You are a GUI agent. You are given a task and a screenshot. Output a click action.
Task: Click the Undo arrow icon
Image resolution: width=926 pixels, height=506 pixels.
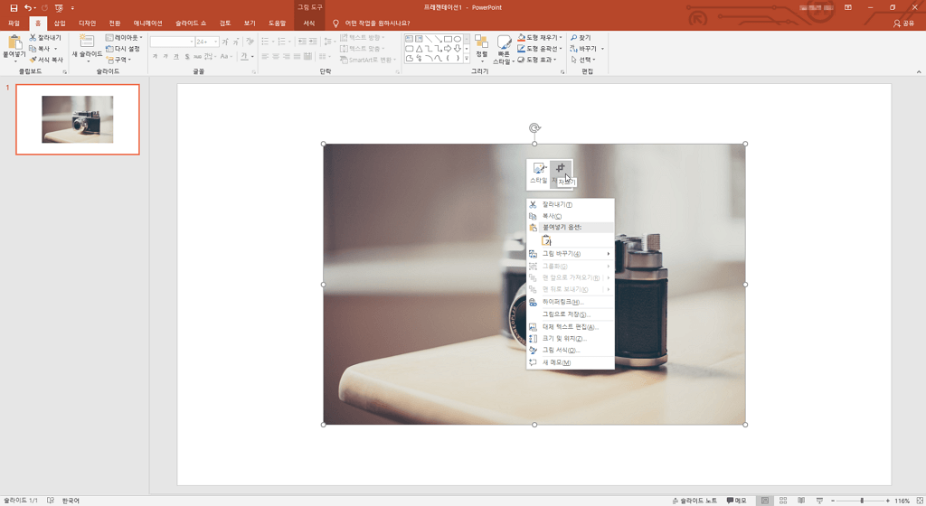pos(27,7)
